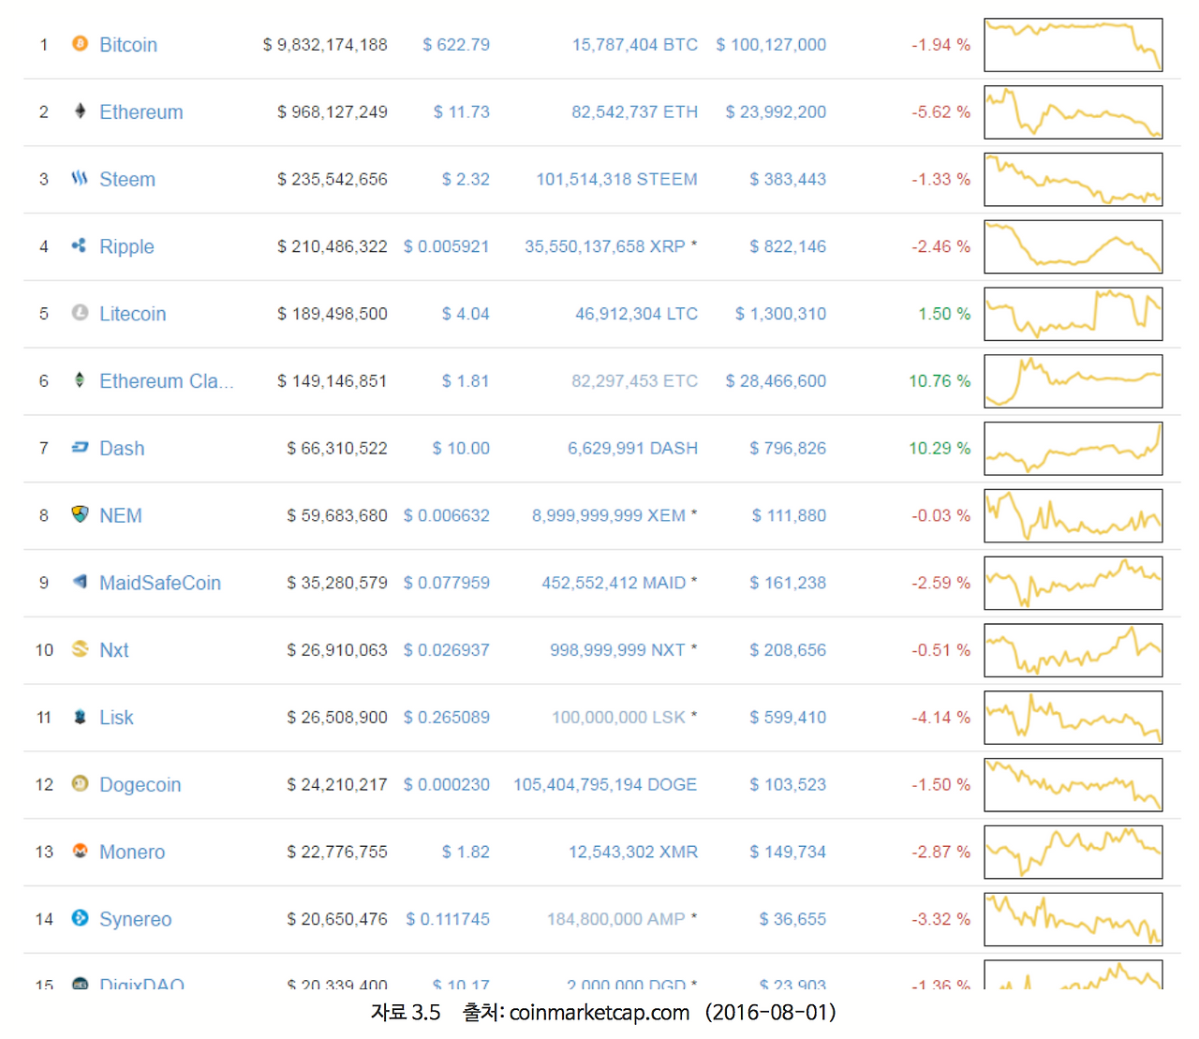Screen dimensions: 1199x1039
Task: Click the 35,550,137,658 XRP supply link
Action: tap(610, 246)
